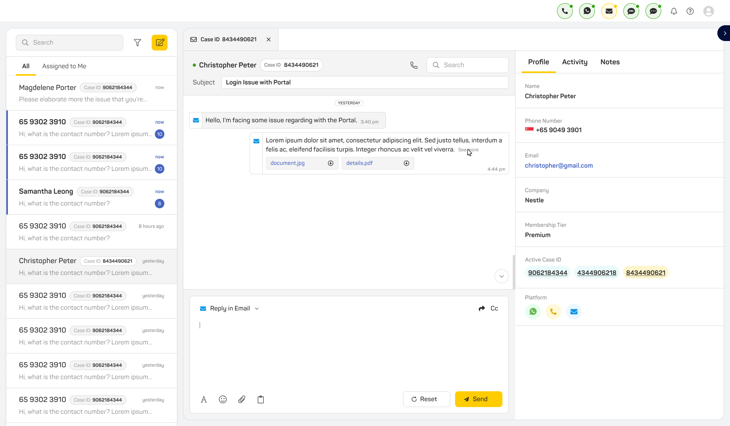The height and width of the screenshot is (426, 730).
Task: Attach a file with the paperclip icon
Action: pos(242,400)
